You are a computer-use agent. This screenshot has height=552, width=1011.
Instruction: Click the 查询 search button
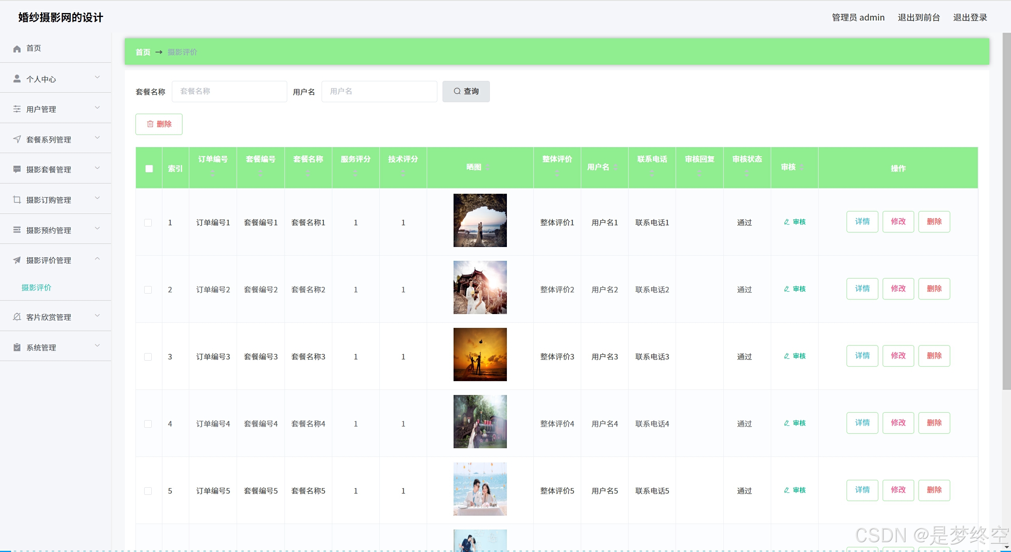466,92
